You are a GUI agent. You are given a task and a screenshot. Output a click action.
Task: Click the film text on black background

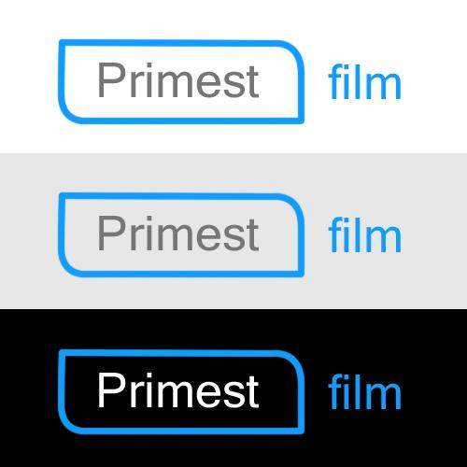coord(364,392)
